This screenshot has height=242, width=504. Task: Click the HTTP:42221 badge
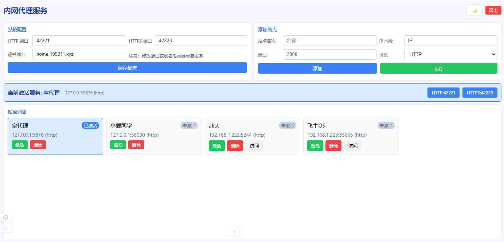point(443,93)
